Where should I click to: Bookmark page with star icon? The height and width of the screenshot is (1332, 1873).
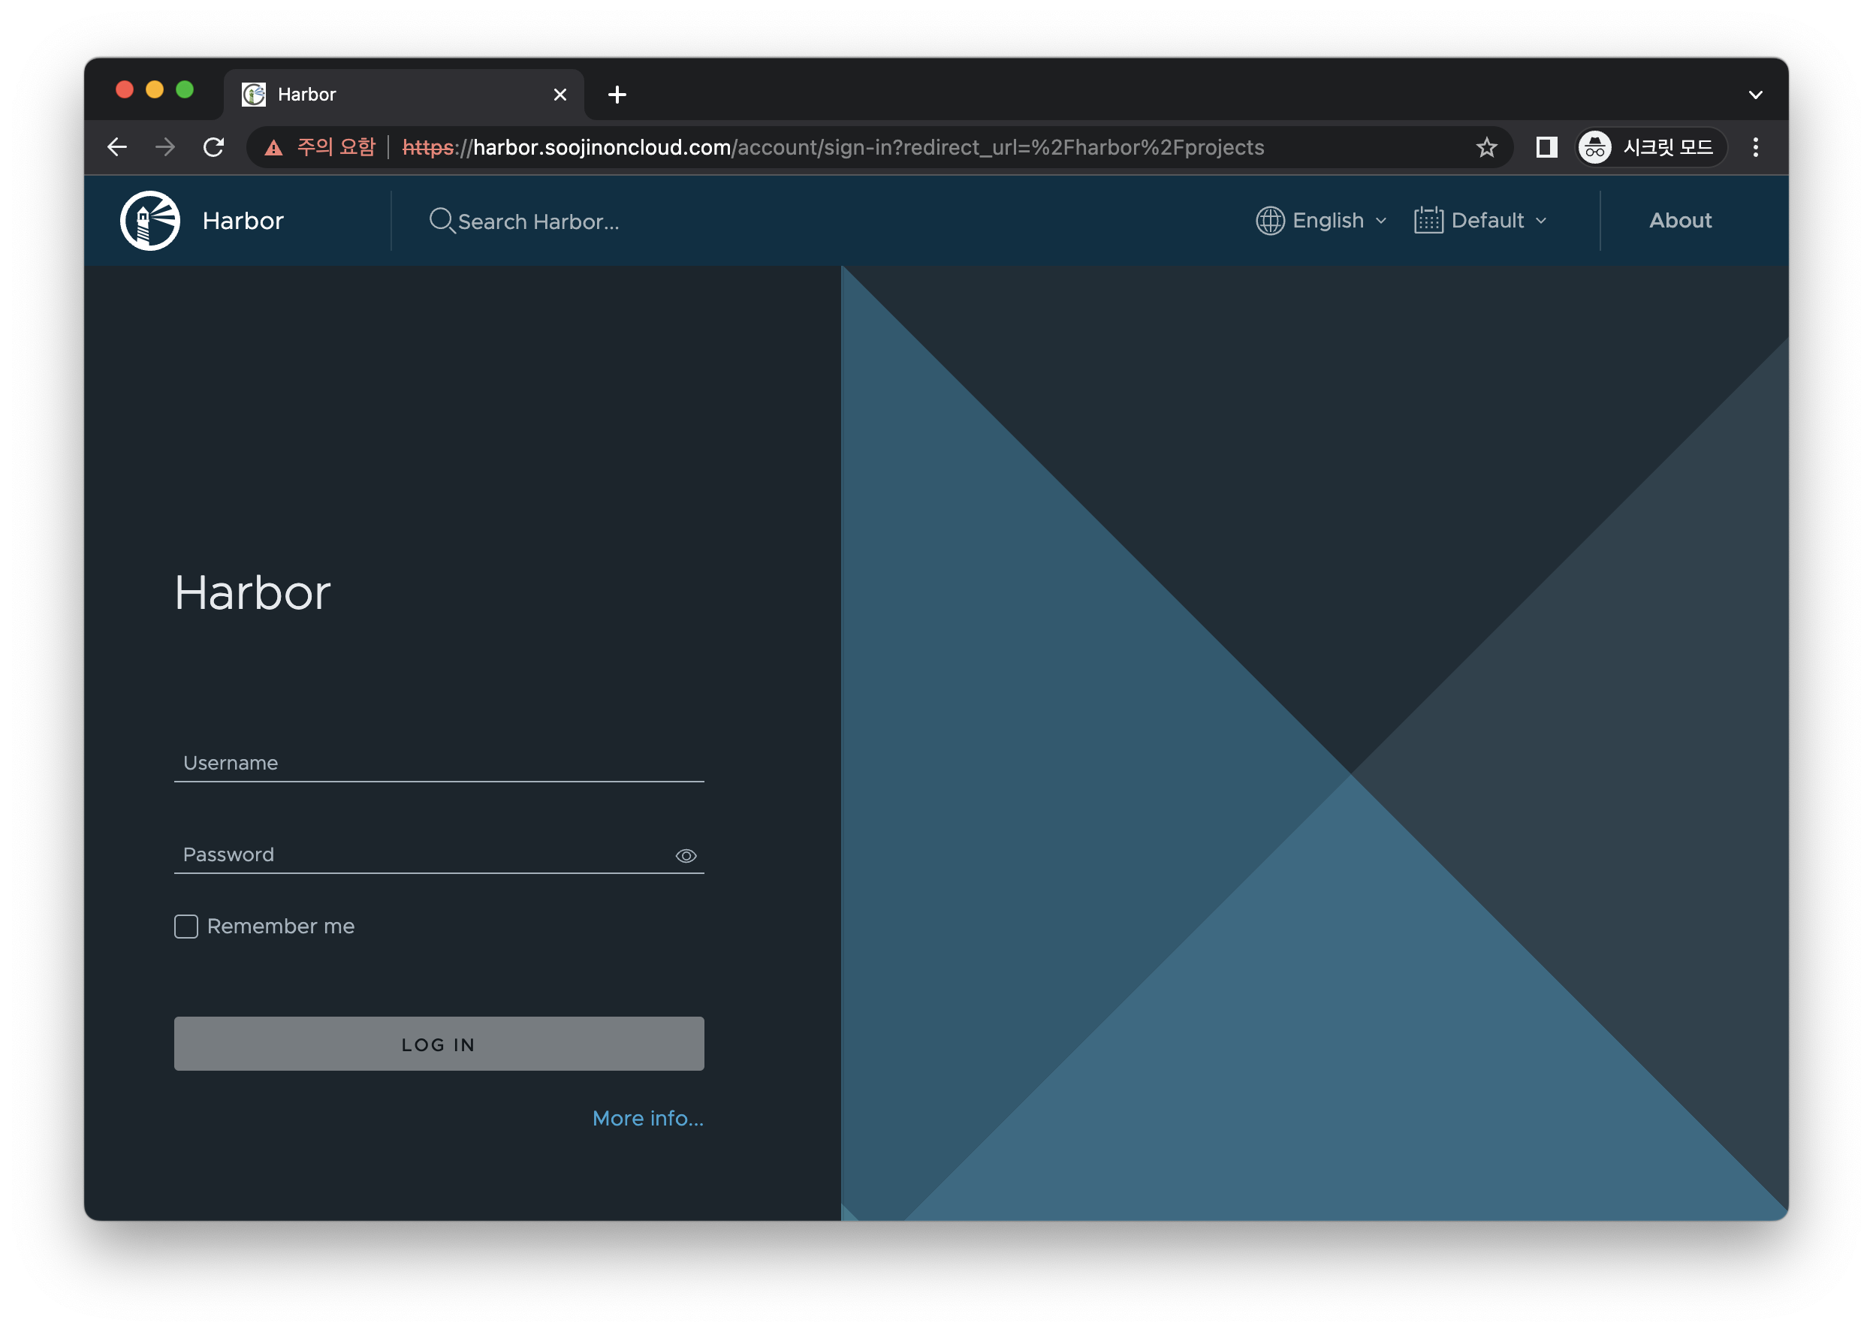click(x=1486, y=148)
